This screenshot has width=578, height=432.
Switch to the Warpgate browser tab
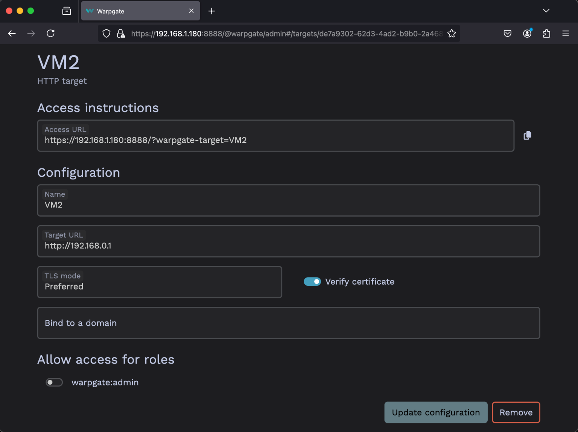pos(135,11)
